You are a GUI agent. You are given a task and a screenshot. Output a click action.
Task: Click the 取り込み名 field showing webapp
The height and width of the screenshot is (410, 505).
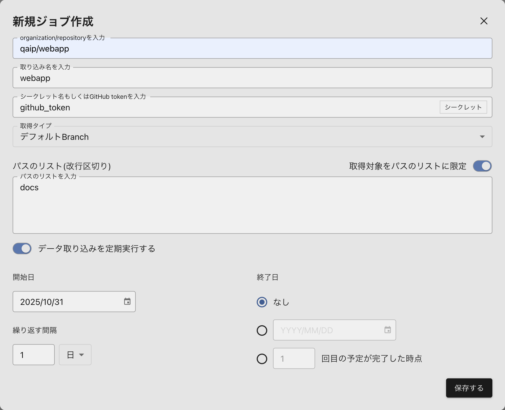pos(184,78)
